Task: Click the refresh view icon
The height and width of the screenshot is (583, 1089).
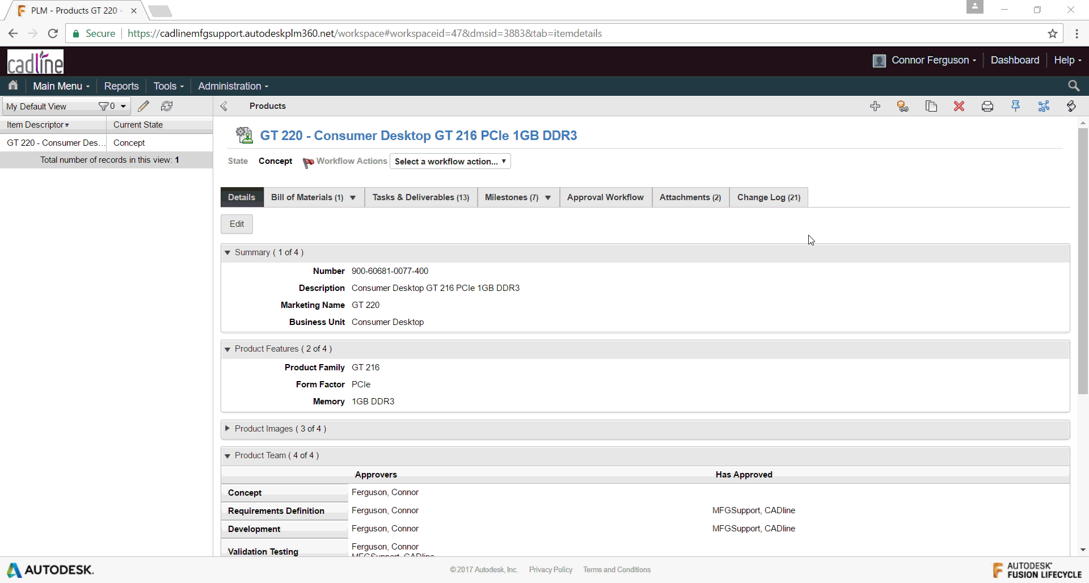Action: click(167, 106)
